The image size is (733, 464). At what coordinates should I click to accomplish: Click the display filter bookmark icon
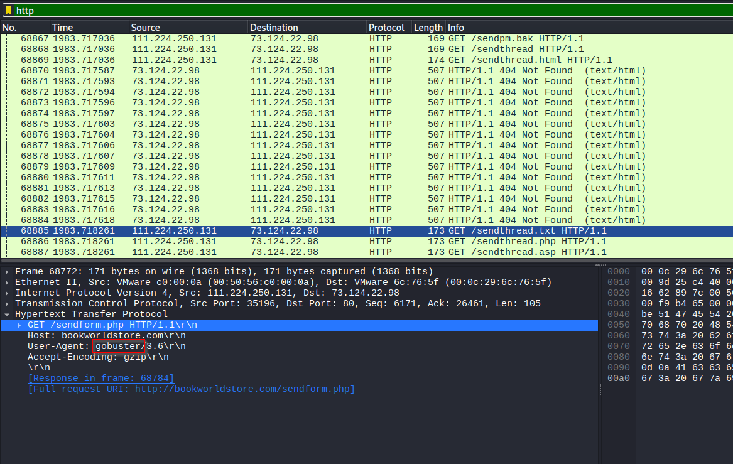coord(8,10)
